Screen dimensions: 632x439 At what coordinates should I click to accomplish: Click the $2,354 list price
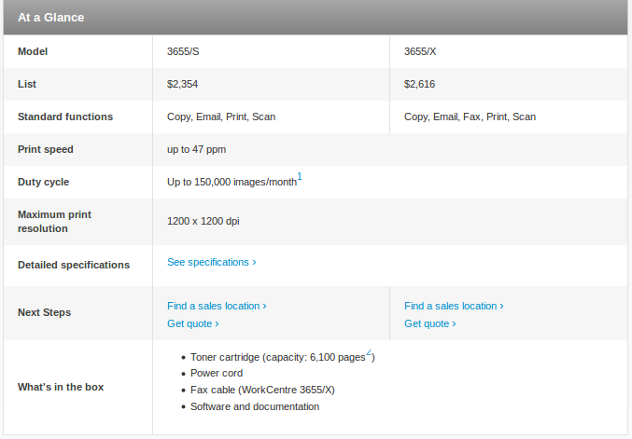183,84
